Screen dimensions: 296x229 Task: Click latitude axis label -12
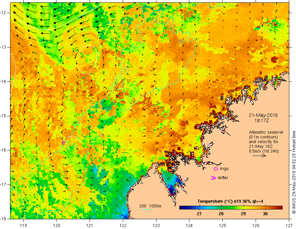pyautogui.click(x=4, y=13)
